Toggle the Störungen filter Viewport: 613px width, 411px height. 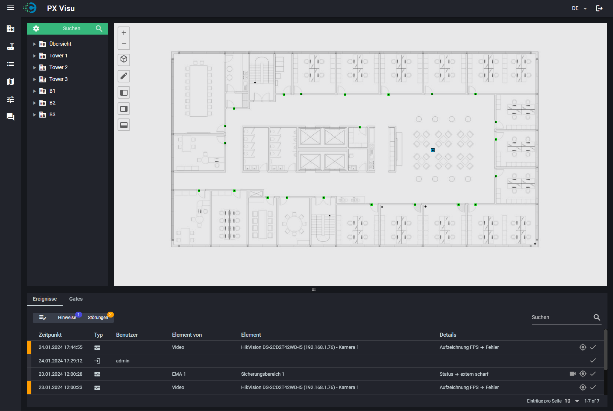click(98, 318)
